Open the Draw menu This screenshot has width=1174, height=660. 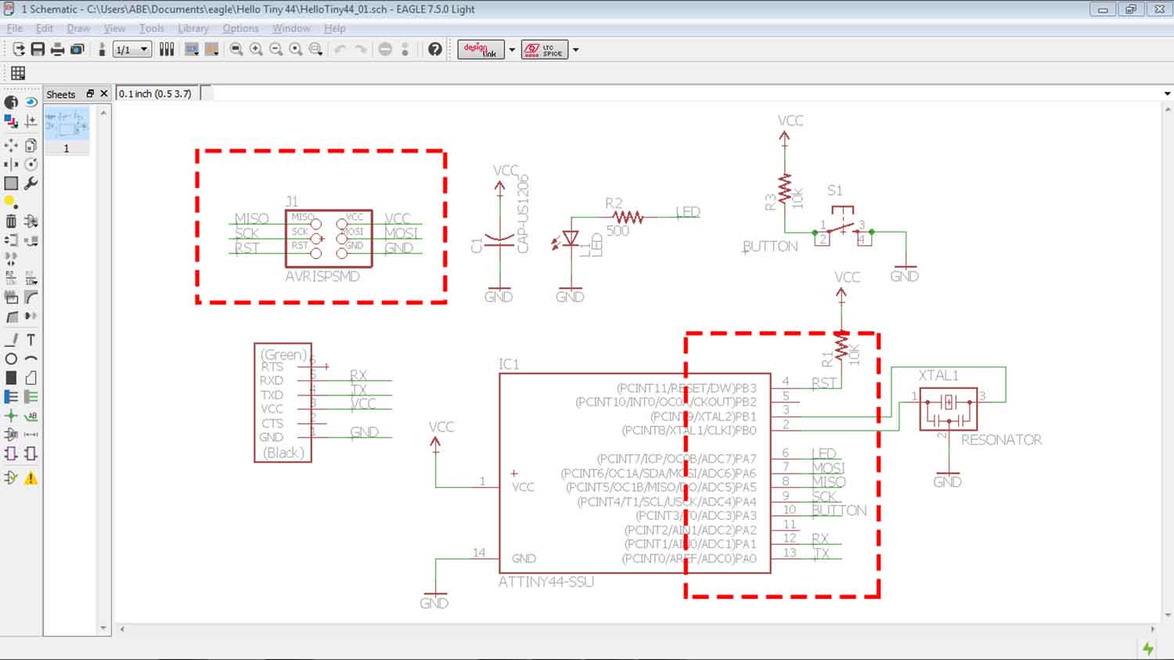pyautogui.click(x=78, y=28)
